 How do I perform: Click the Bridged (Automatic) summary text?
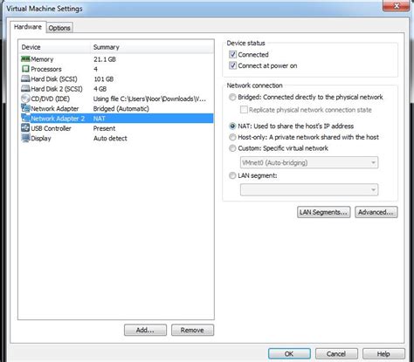121,109
